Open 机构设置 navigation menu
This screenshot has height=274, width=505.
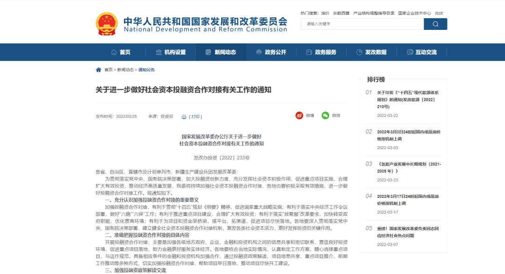point(171,52)
